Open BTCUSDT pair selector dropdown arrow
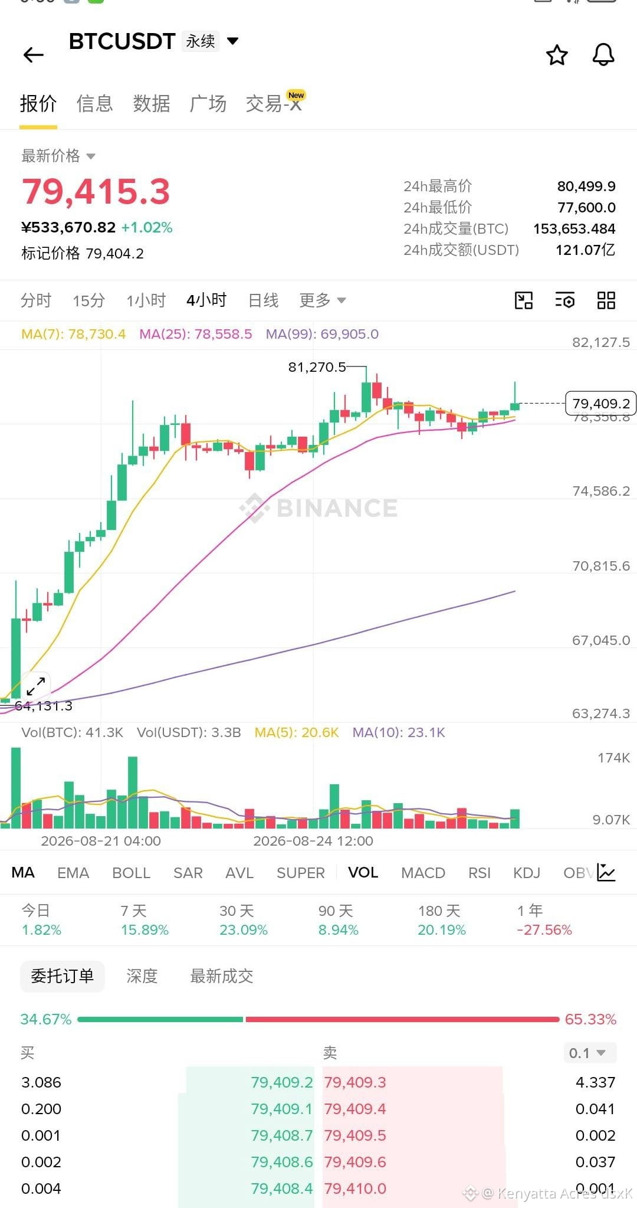The image size is (637, 1208). pyautogui.click(x=233, y=41)
